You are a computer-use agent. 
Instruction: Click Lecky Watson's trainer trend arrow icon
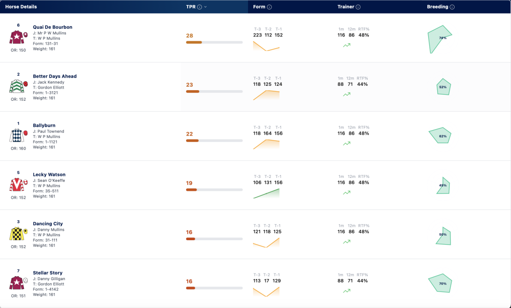pos(347,193)
